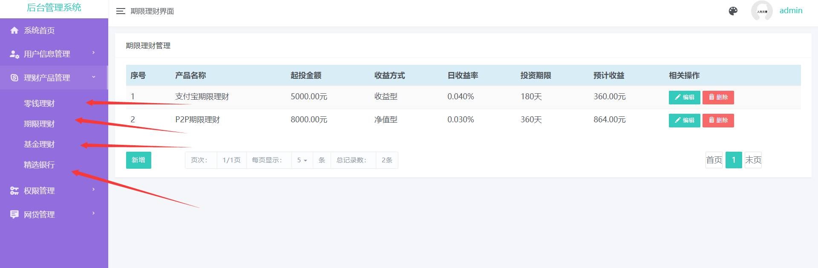Viewport: 818px width, 268px height.
Task: Open the 零钱理财 submenu item
Action: (x=39, y=104)
